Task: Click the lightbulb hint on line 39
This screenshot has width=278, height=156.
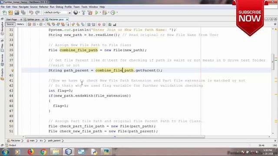Action: pos(13,70)
